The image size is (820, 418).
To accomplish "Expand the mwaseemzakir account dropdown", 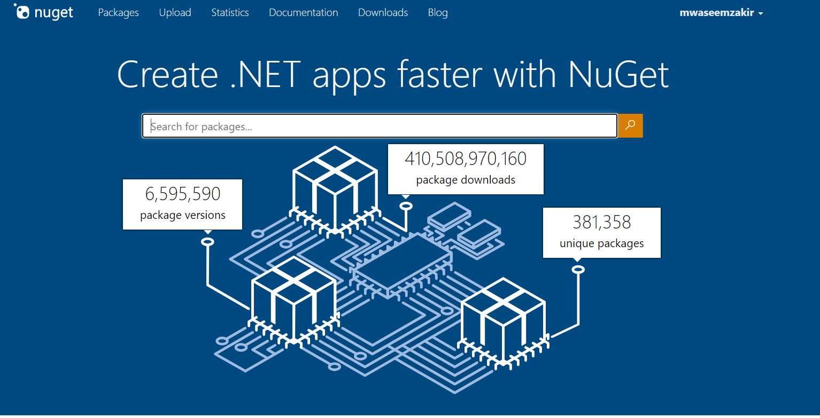I will [x=721, y=13].
